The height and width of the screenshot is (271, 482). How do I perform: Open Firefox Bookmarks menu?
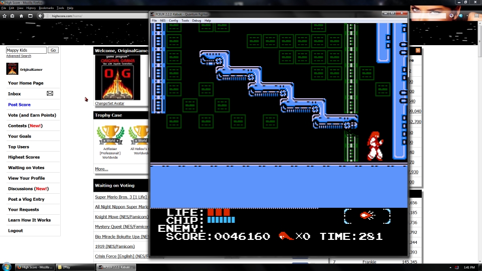[x=46, y=8]
